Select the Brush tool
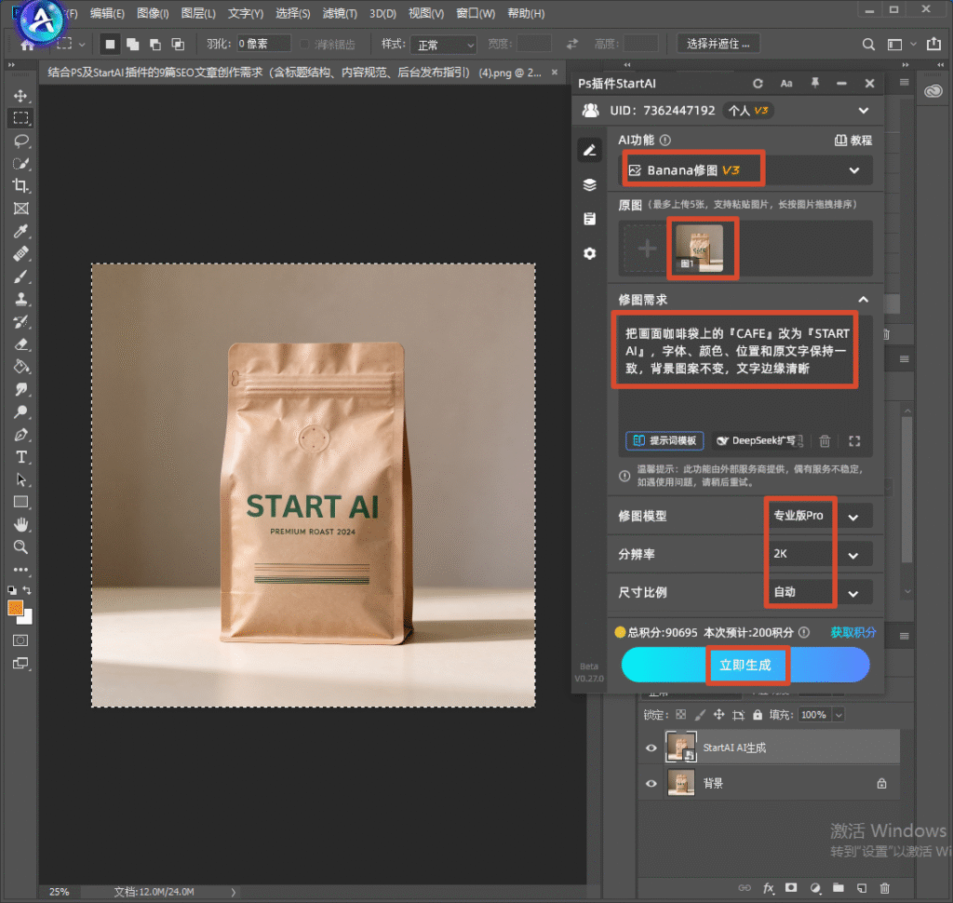The height and width of the screenshot is (903, 953). pos(20,276)
